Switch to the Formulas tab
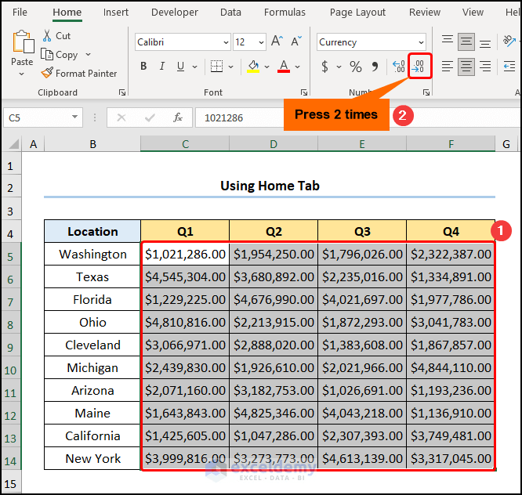Viewport: 522px width, 495px height. pos(285,13)
